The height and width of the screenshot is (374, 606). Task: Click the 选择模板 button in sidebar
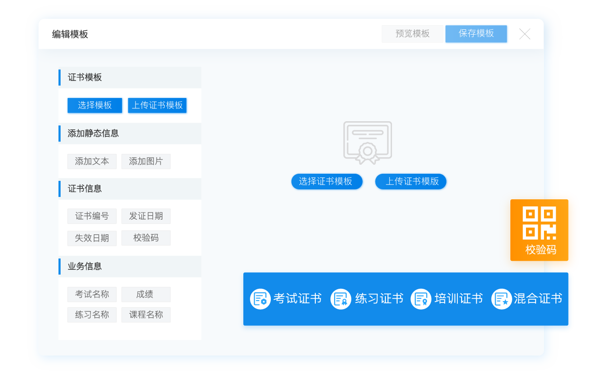click(95, 105)
